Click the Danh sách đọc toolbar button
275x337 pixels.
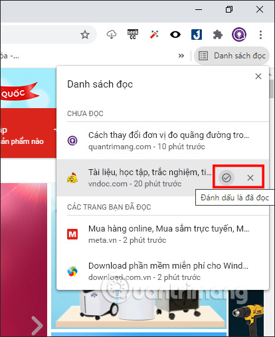click(232, 56)
